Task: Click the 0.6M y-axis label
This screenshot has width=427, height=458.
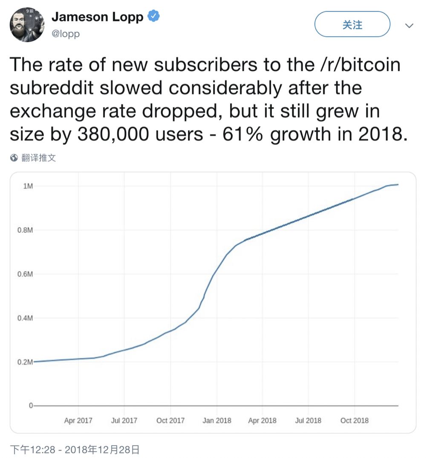Action: (x=25, y=274)
